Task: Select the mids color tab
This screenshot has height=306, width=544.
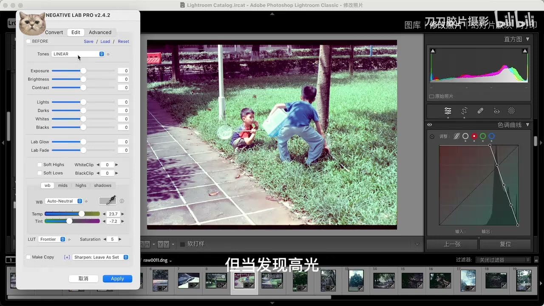Action: click(63, 185)
